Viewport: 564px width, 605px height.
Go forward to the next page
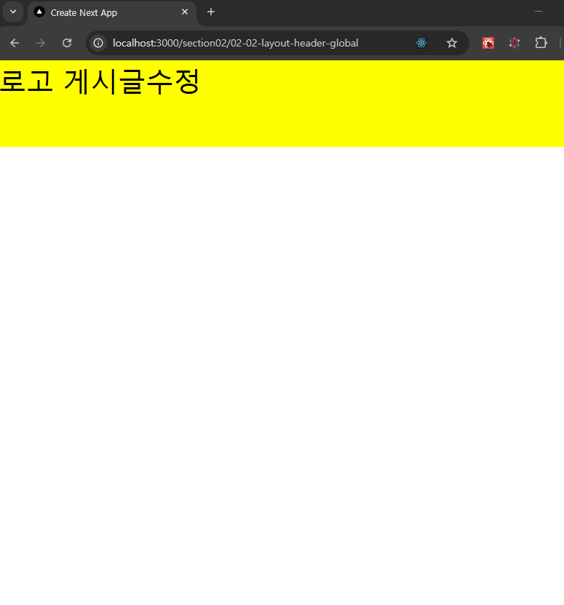[x=41, y=43]
